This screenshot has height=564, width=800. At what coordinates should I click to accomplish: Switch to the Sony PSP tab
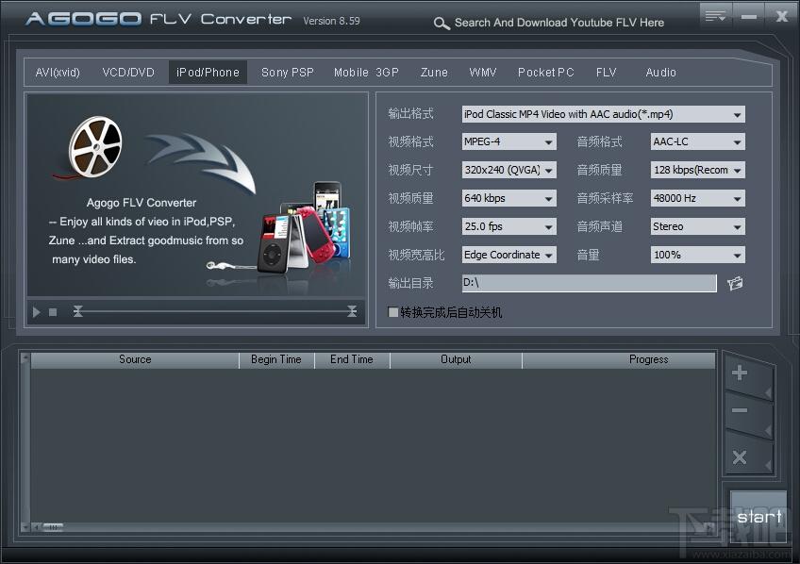288,73
